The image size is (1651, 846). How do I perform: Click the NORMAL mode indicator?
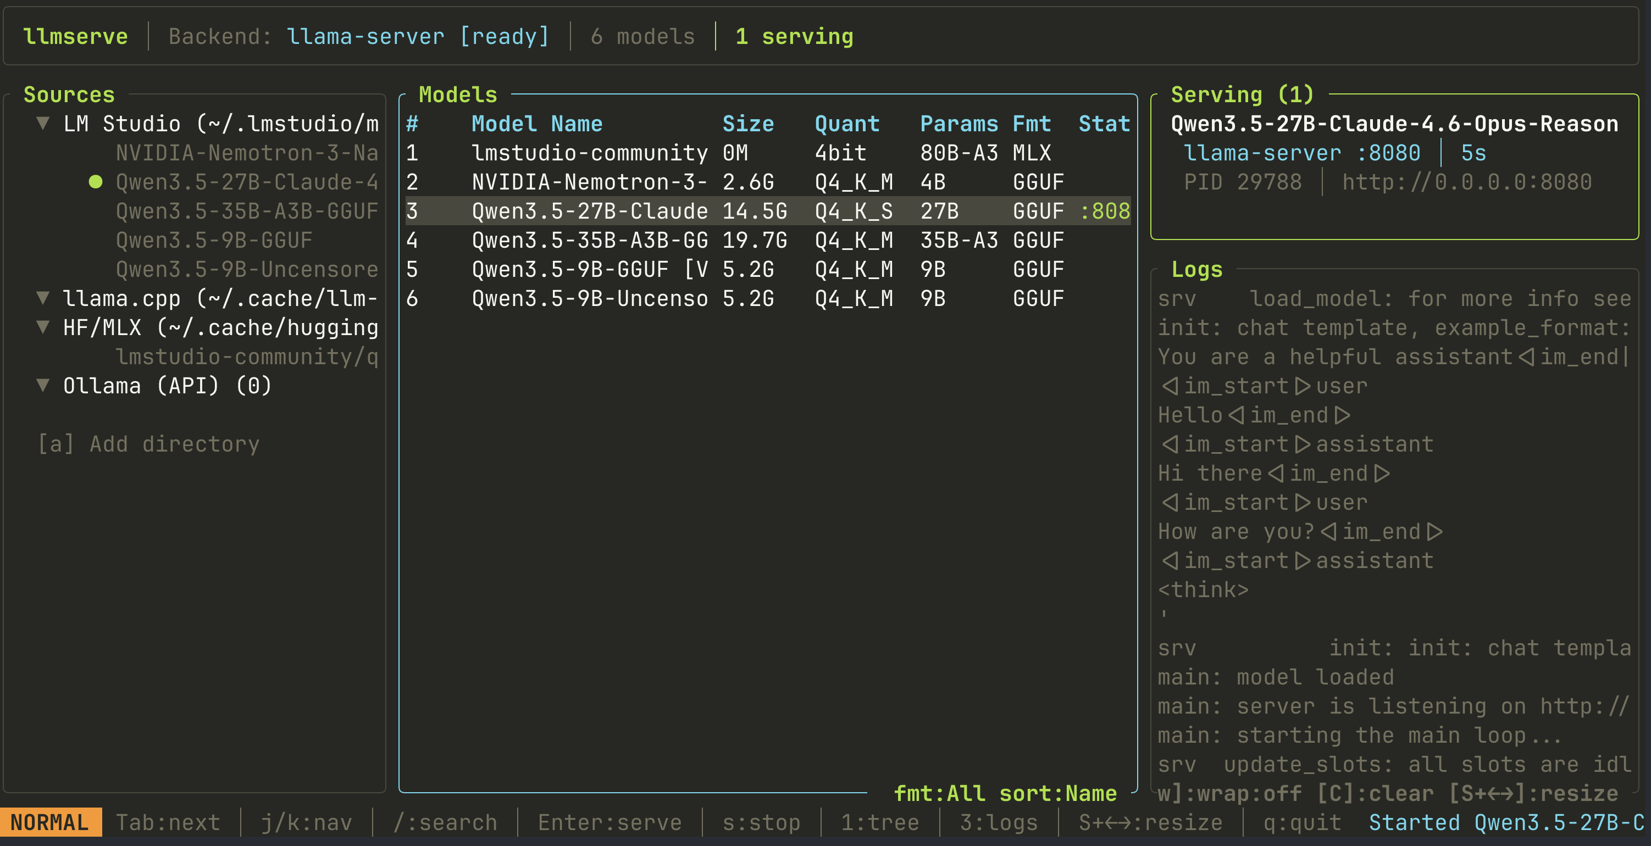point(51,822)
